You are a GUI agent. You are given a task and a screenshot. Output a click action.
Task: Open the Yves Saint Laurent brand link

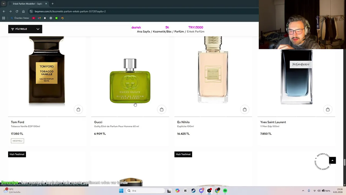click(273, 122)
